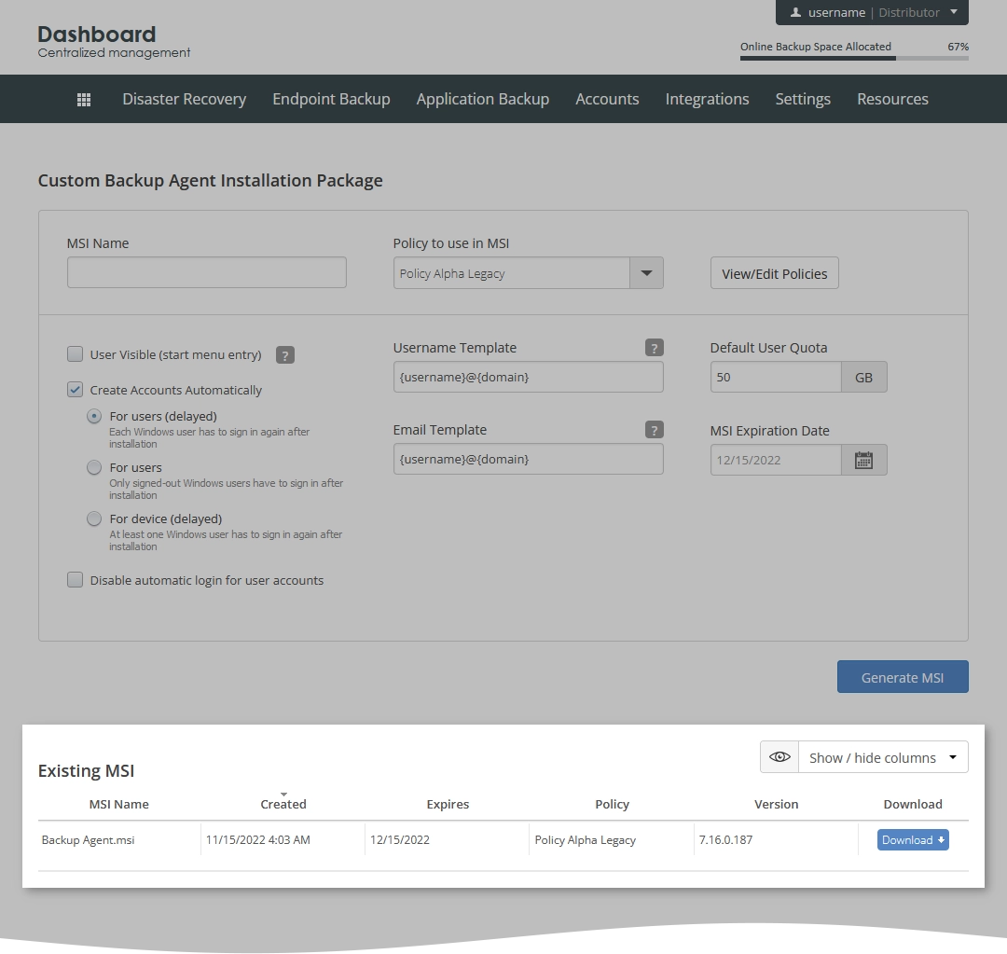Image resolution: width=1007 pixels, height=954 pixels.
Task: Click the Backup Agent.msi name cell
Action: [x=119, y=839]
